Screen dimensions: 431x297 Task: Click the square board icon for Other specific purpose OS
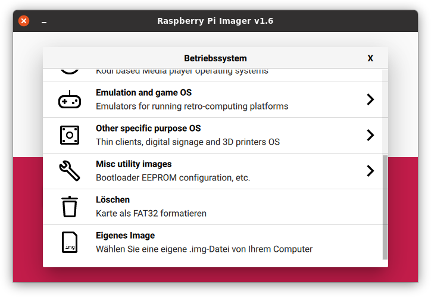70,135
